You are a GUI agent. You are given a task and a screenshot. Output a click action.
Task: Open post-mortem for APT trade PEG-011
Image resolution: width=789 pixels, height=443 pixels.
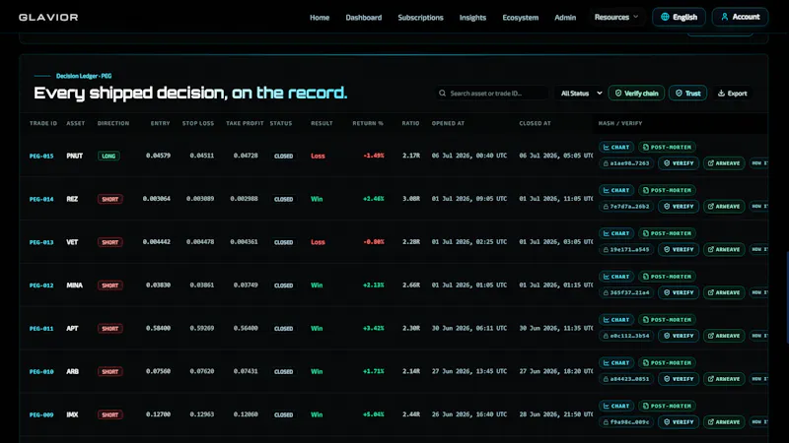coord(667,320)
